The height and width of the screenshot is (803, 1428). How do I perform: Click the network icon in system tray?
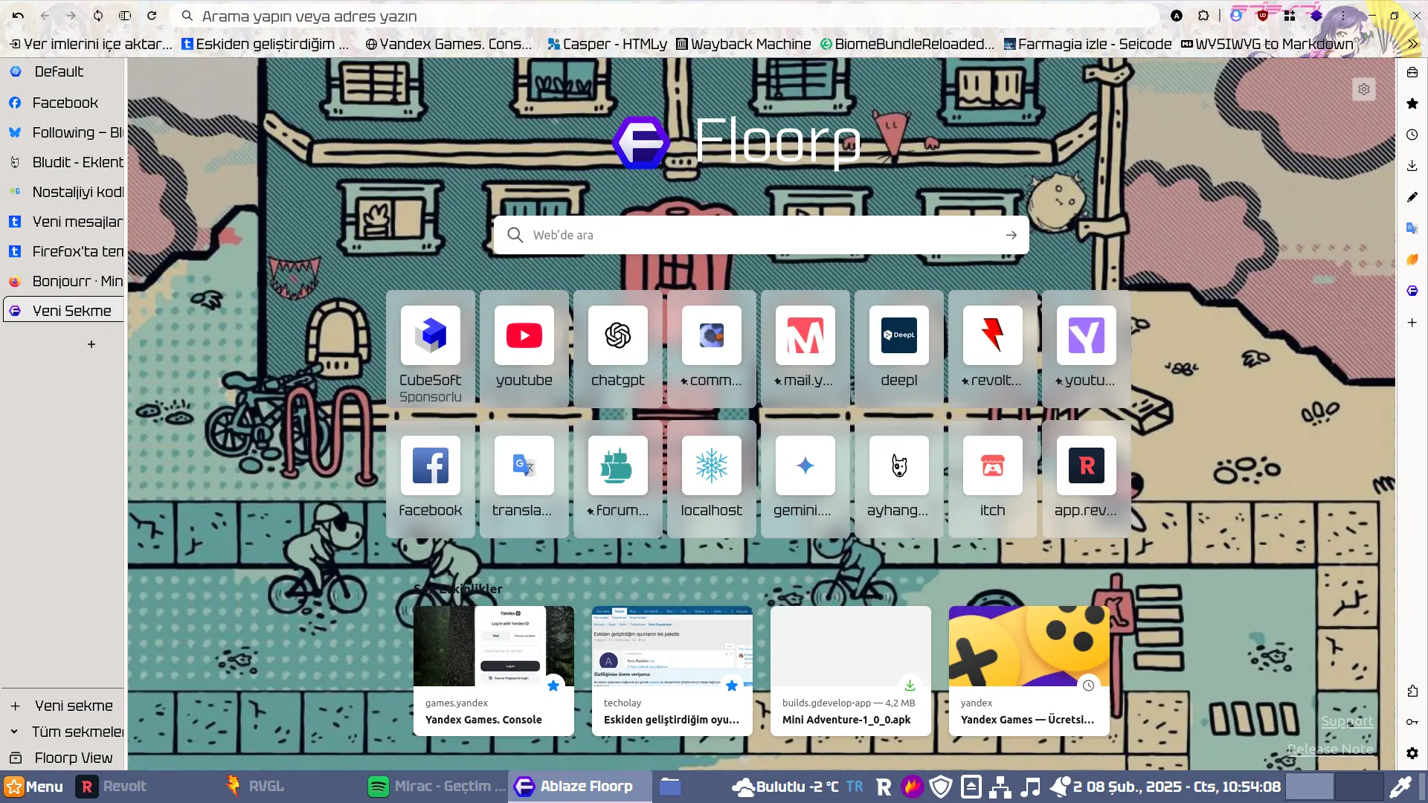pyautogui.click(x=1000, y=787)
